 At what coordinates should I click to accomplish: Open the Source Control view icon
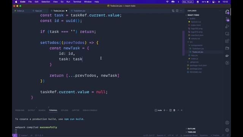click(x=227, y=19)
